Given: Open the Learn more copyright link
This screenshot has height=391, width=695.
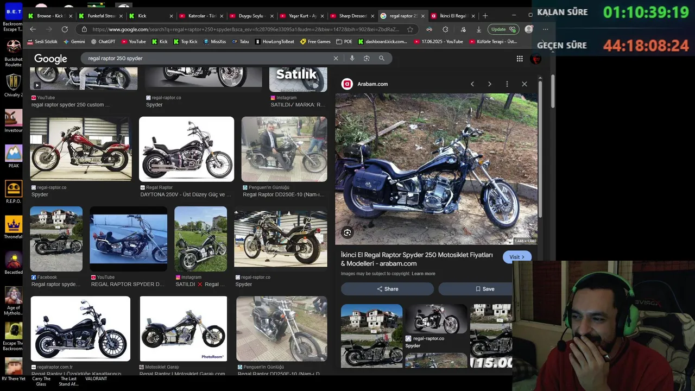Looking at the screenshot, I should point(424,274).
